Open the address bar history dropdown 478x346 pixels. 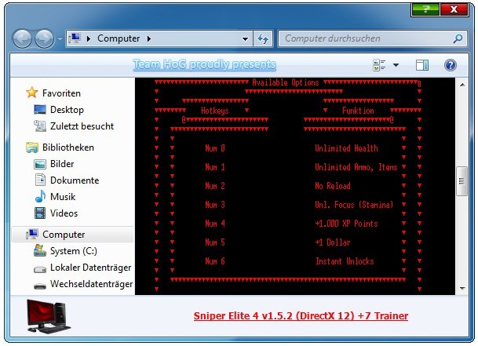[x=245, y=39]
